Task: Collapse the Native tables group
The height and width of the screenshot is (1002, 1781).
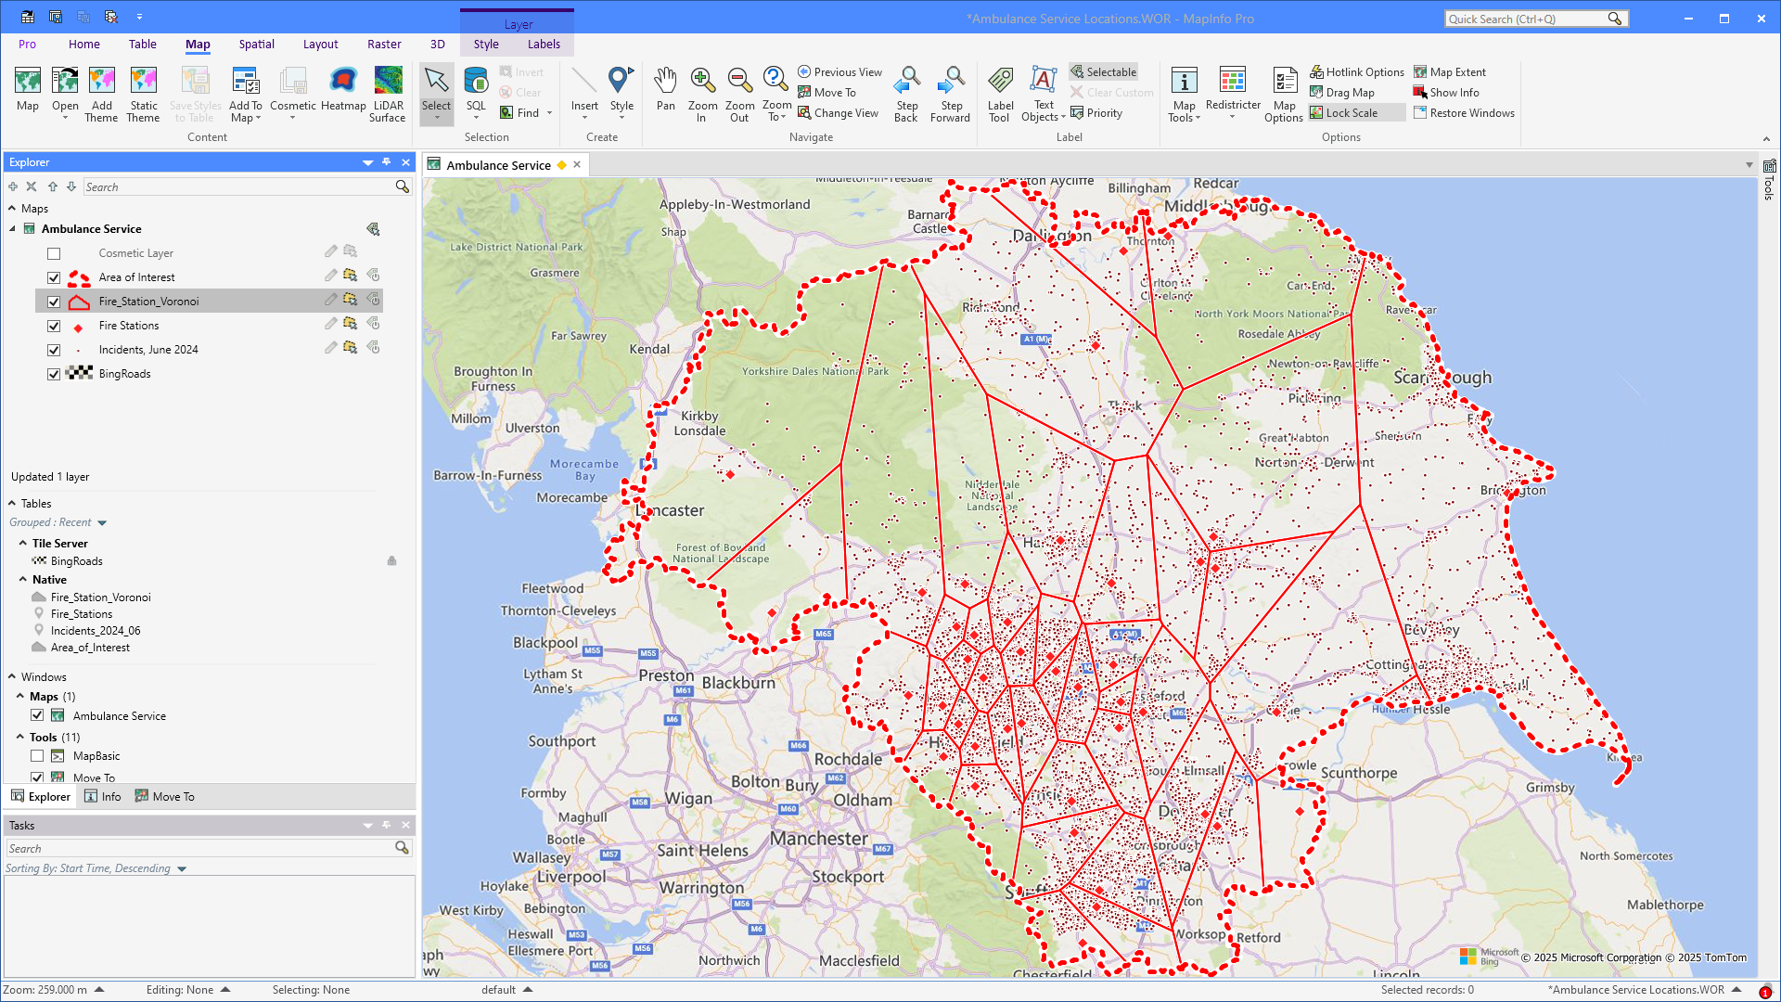Action: [x=23, y=580]
